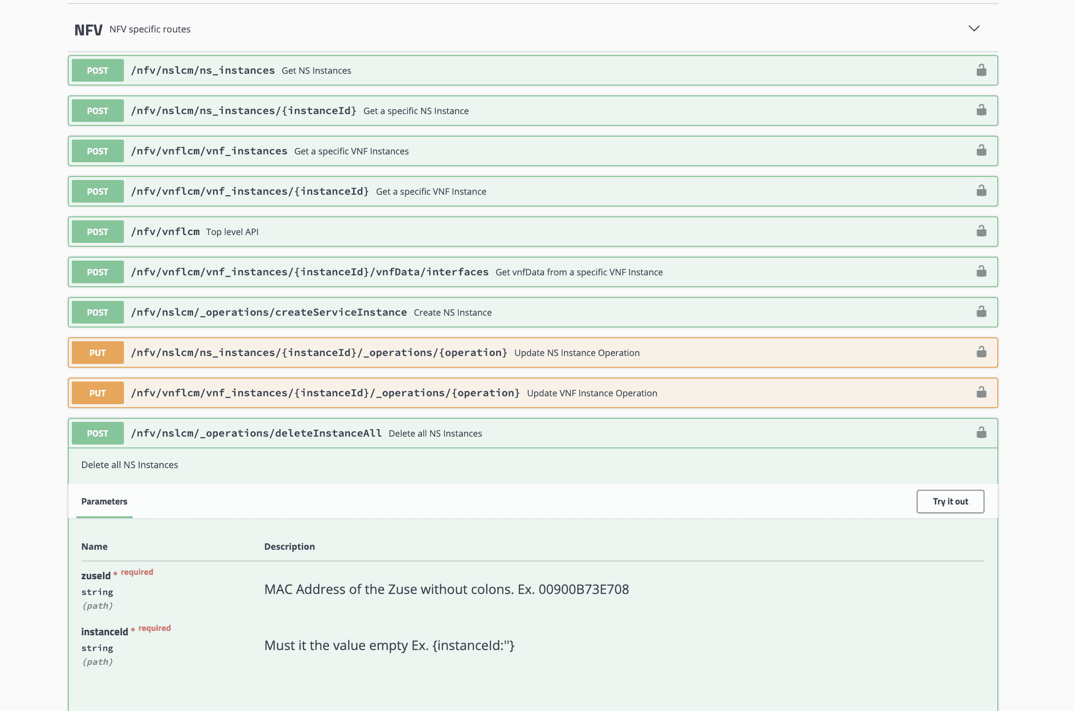Open the authorization lock for ns_instances POST endpoint

click(981, 70)
